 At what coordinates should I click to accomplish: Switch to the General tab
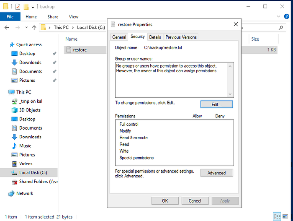click(x=119, y=37)
